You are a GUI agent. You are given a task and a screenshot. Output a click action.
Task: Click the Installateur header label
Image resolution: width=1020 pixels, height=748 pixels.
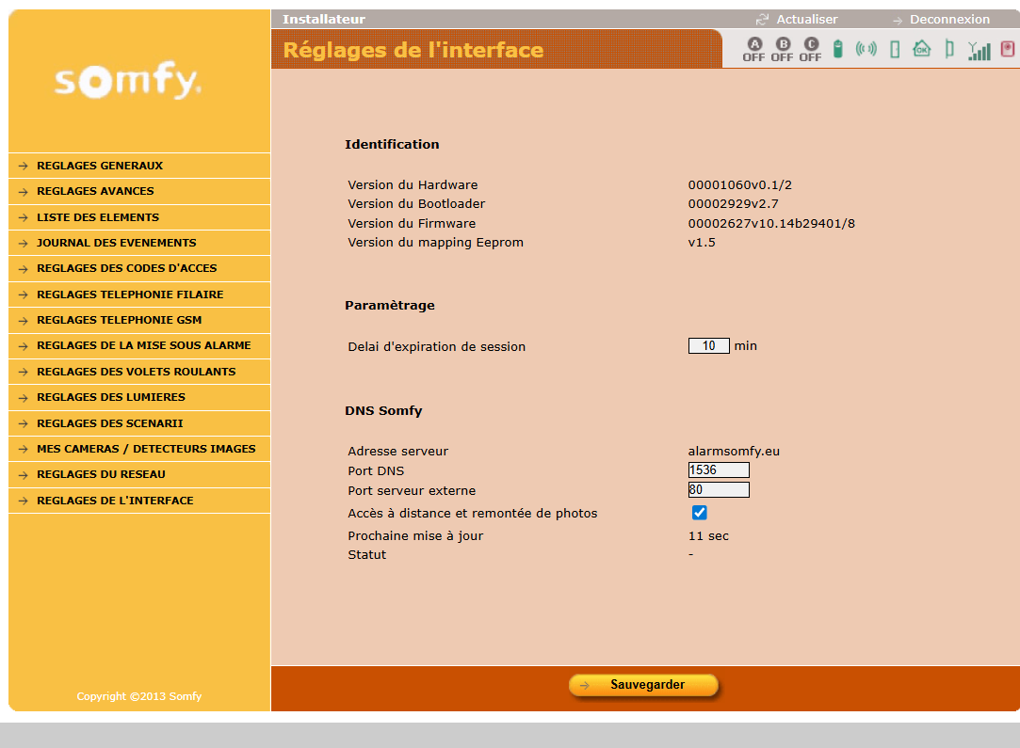point(324,20)
